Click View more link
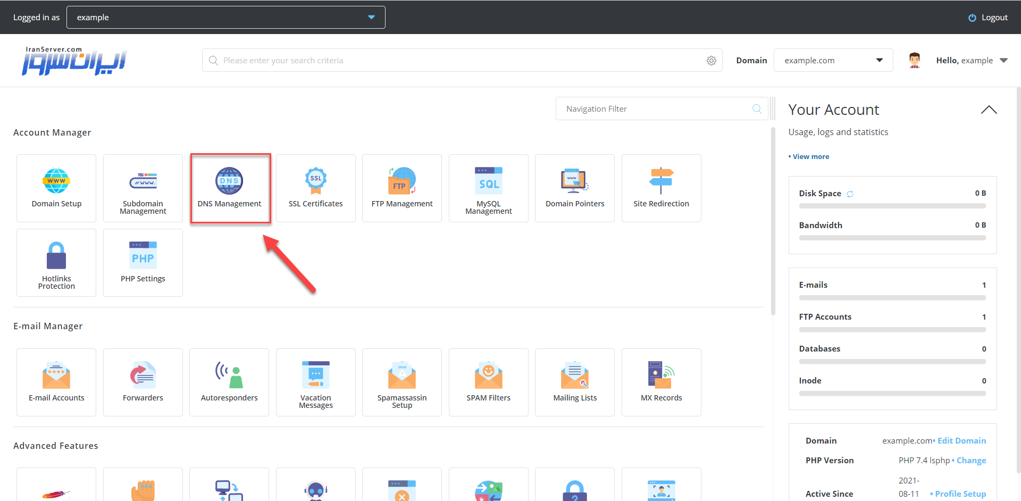 click(811, 157)
